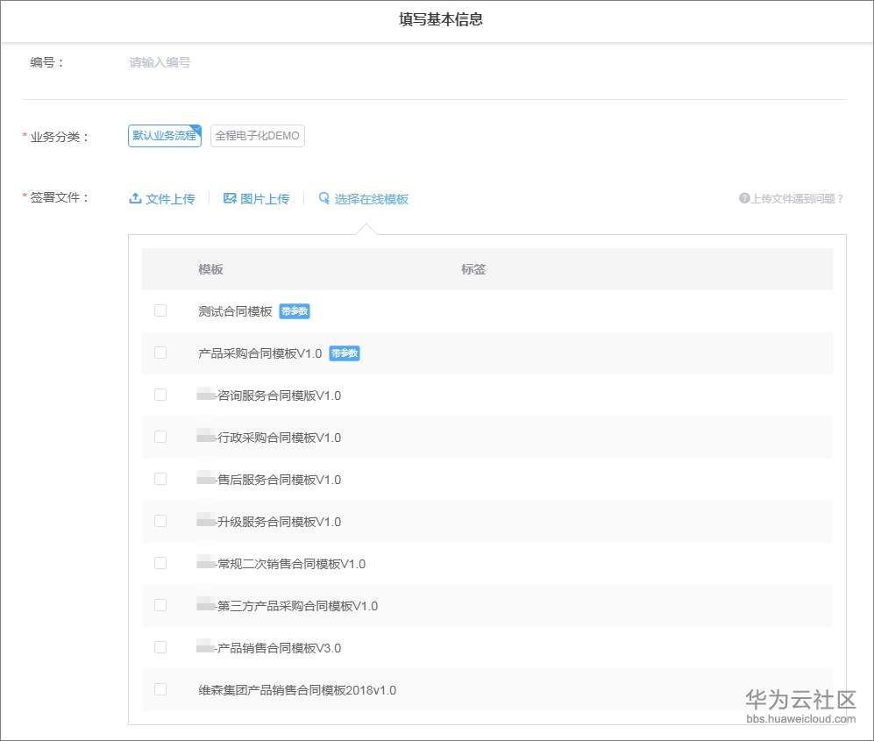Check the 产品采购合同模板V1.0 row
This screenshot has height=741, width=874.
coord(160,353)
